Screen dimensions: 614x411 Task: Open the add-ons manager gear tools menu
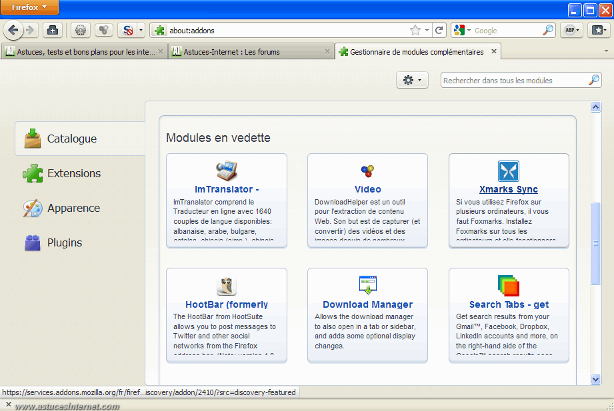tap(412, 80)
